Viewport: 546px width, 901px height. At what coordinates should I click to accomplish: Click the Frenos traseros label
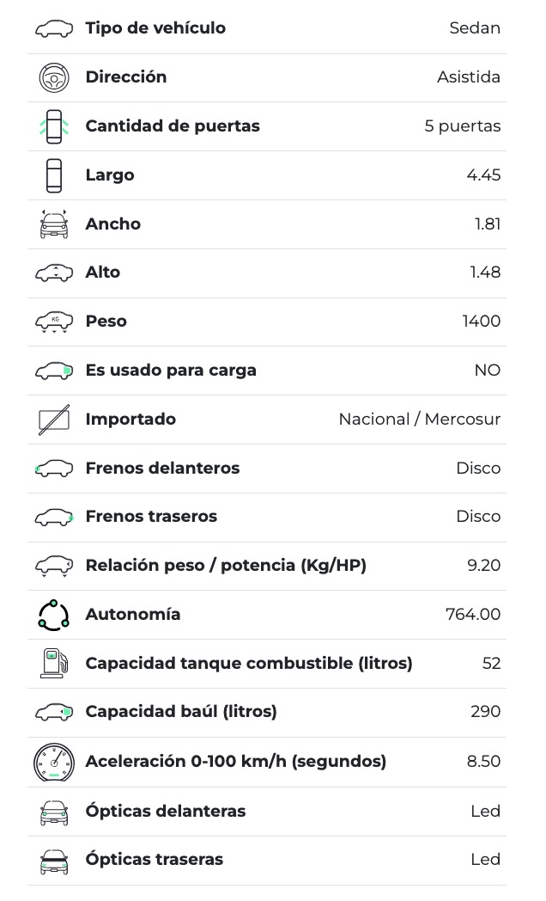pos(151,517)
